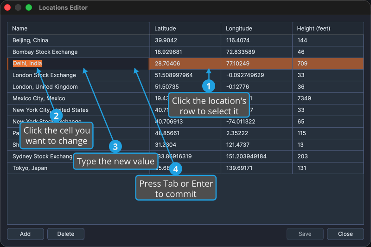Click longitude value 77.10249
This screenshot has height=247, width=371.
coord(238,64)
